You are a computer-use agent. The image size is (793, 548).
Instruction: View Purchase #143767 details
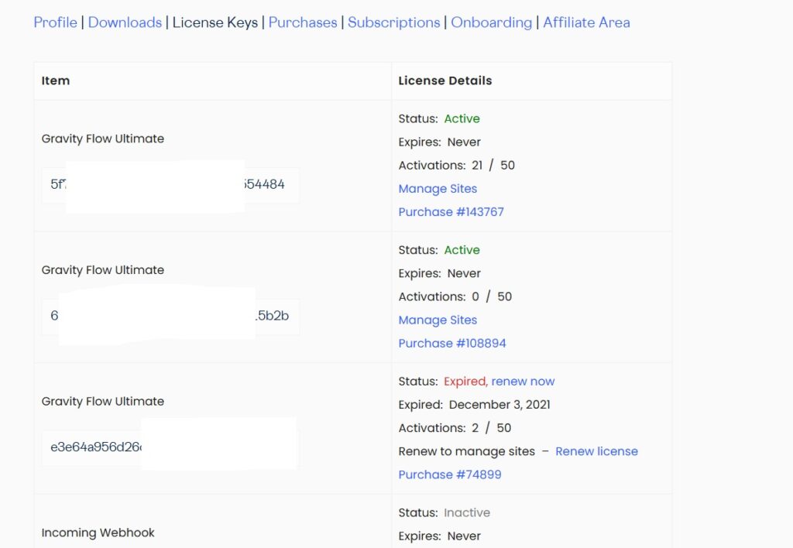pos(451,211)
